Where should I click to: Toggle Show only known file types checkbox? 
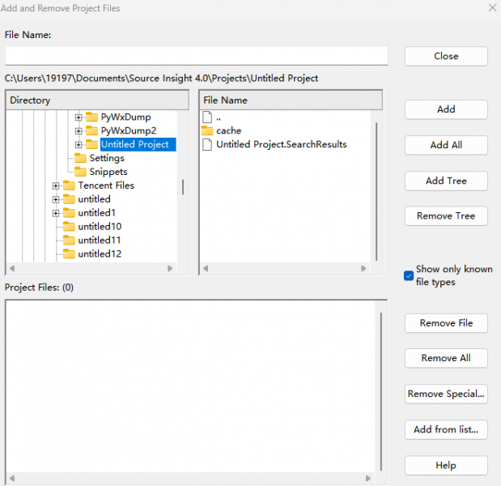click(409, 275)
